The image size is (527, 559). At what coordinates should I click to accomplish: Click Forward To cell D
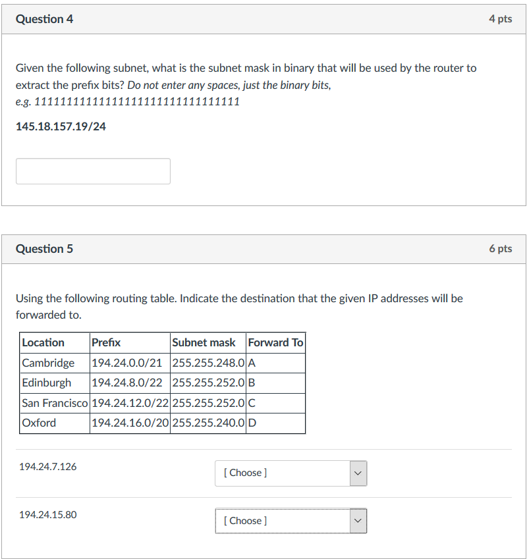coord(275,423)
